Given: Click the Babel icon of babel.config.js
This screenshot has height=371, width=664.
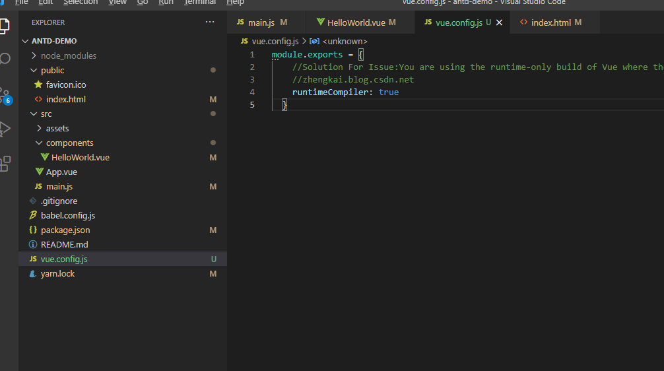Looking at the screenshot, I should [x=33, y=215].
